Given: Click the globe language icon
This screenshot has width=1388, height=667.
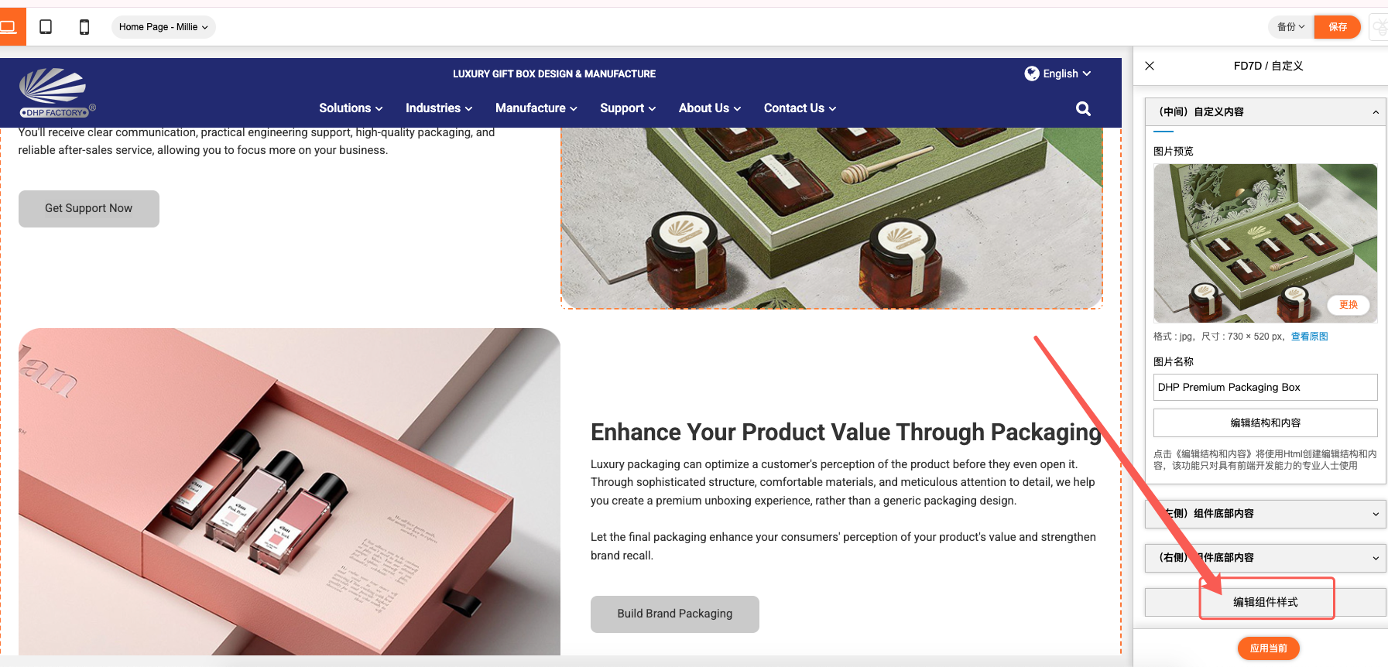Looking at the screenshot, I should pyautogui.click(x=1031, y=74).
